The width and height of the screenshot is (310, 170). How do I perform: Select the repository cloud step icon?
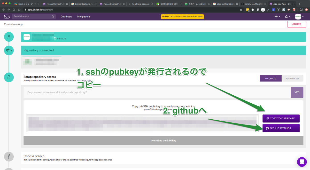[9, 50]
